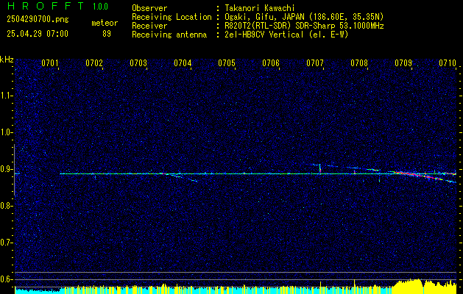Click the kHz axis unit label
This screenshot has width=463, height=294.
pyautogui.click(x=7, y=60)
